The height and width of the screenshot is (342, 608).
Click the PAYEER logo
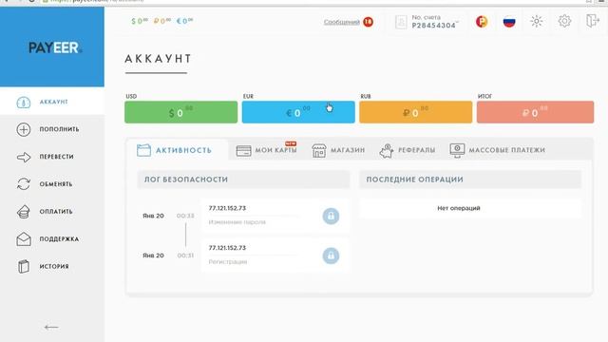(x=54, y=47)
